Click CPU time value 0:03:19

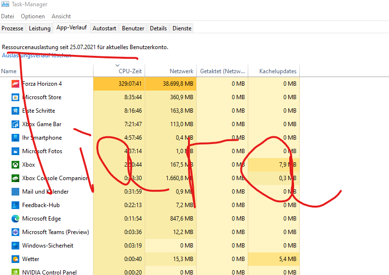(x=133, y=246)
